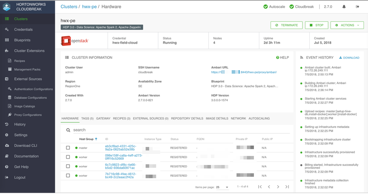Sort by Host Group column arrow
This screenshot has width=368, height=194.
97,139
